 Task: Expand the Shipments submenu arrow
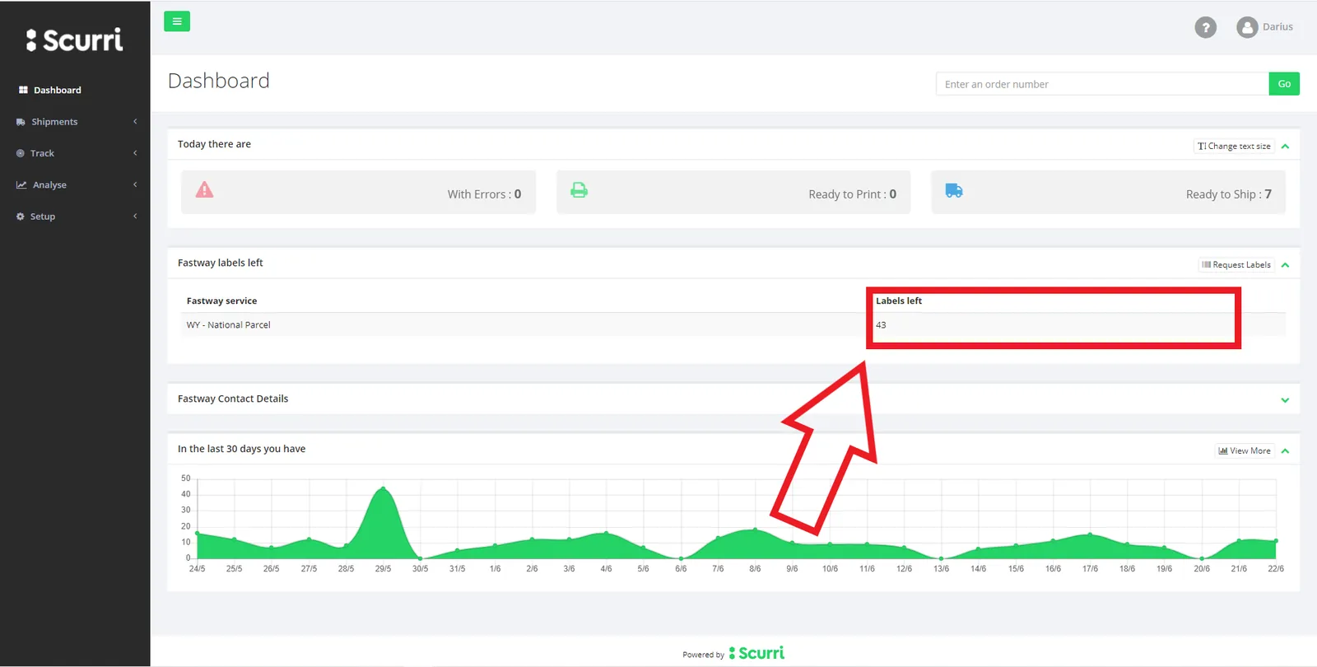pyautogui.click(x=135, y=122)
